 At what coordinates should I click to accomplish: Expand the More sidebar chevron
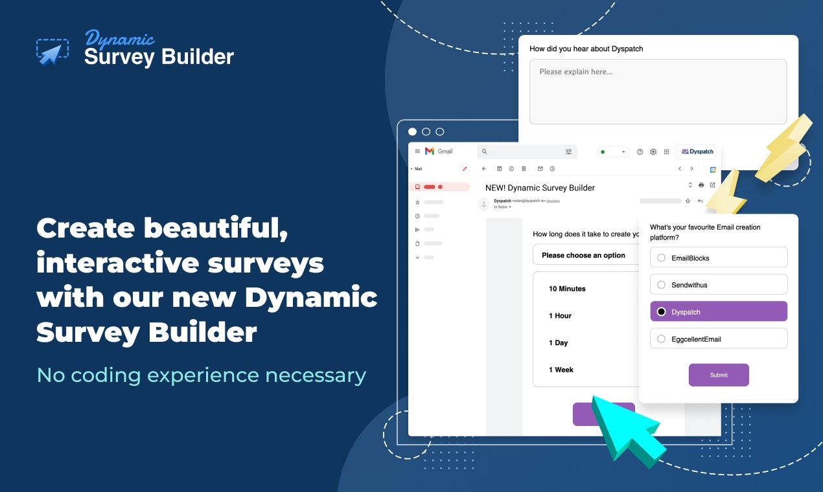point(417,257)
